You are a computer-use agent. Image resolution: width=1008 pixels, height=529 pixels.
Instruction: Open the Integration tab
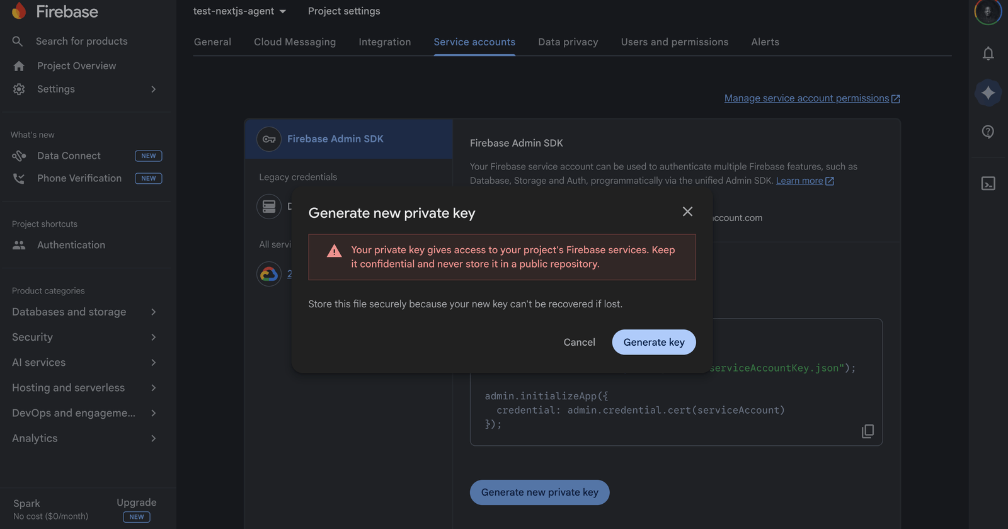[385, 42]
